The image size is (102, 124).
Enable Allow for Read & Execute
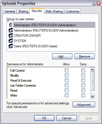[x=67, y=80]
